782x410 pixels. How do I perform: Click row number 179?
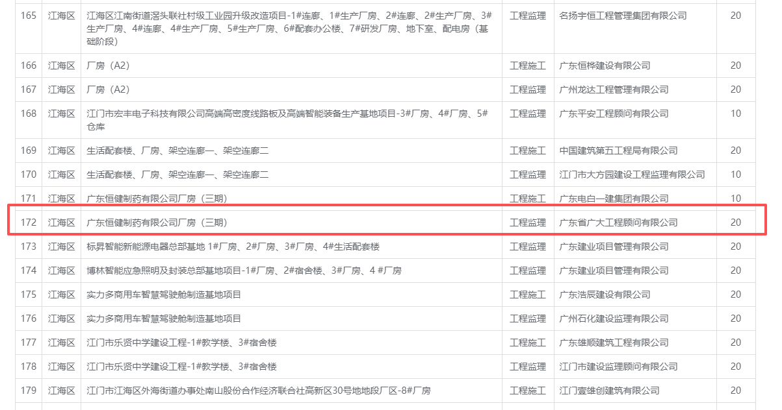point(29,391)
